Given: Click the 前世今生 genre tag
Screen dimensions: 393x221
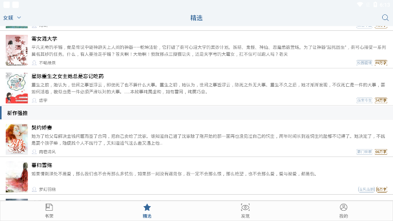Looking at the screenshot, I should point(364,101).
